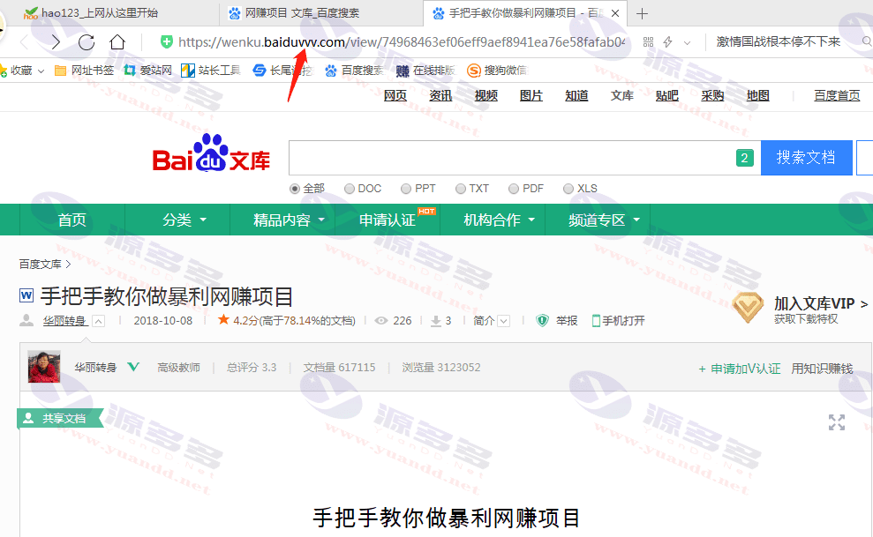Open the author avatar thumbnail
873x537 pixels.
tap(44, 367)
